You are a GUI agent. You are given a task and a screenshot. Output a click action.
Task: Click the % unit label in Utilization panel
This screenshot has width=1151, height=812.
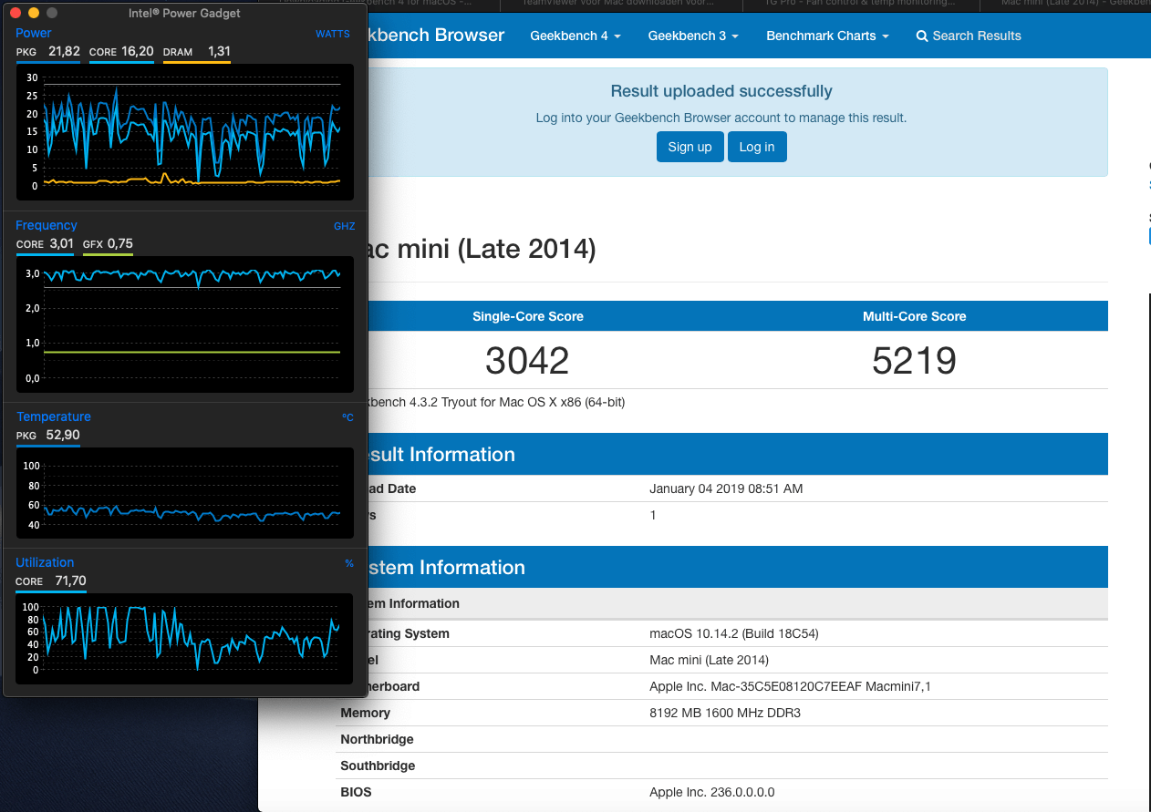pos(349,563)
